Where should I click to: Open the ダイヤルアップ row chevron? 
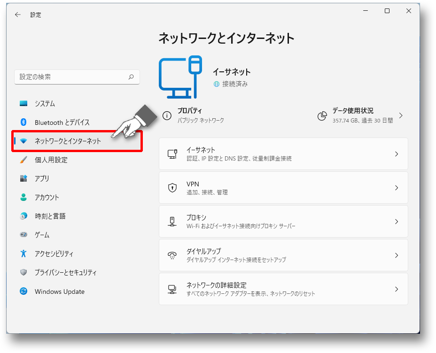(397, 255)
